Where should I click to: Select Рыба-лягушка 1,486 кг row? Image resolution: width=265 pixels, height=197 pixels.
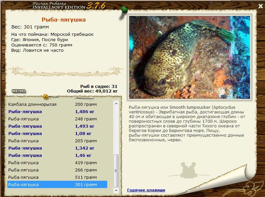[57, 112]
